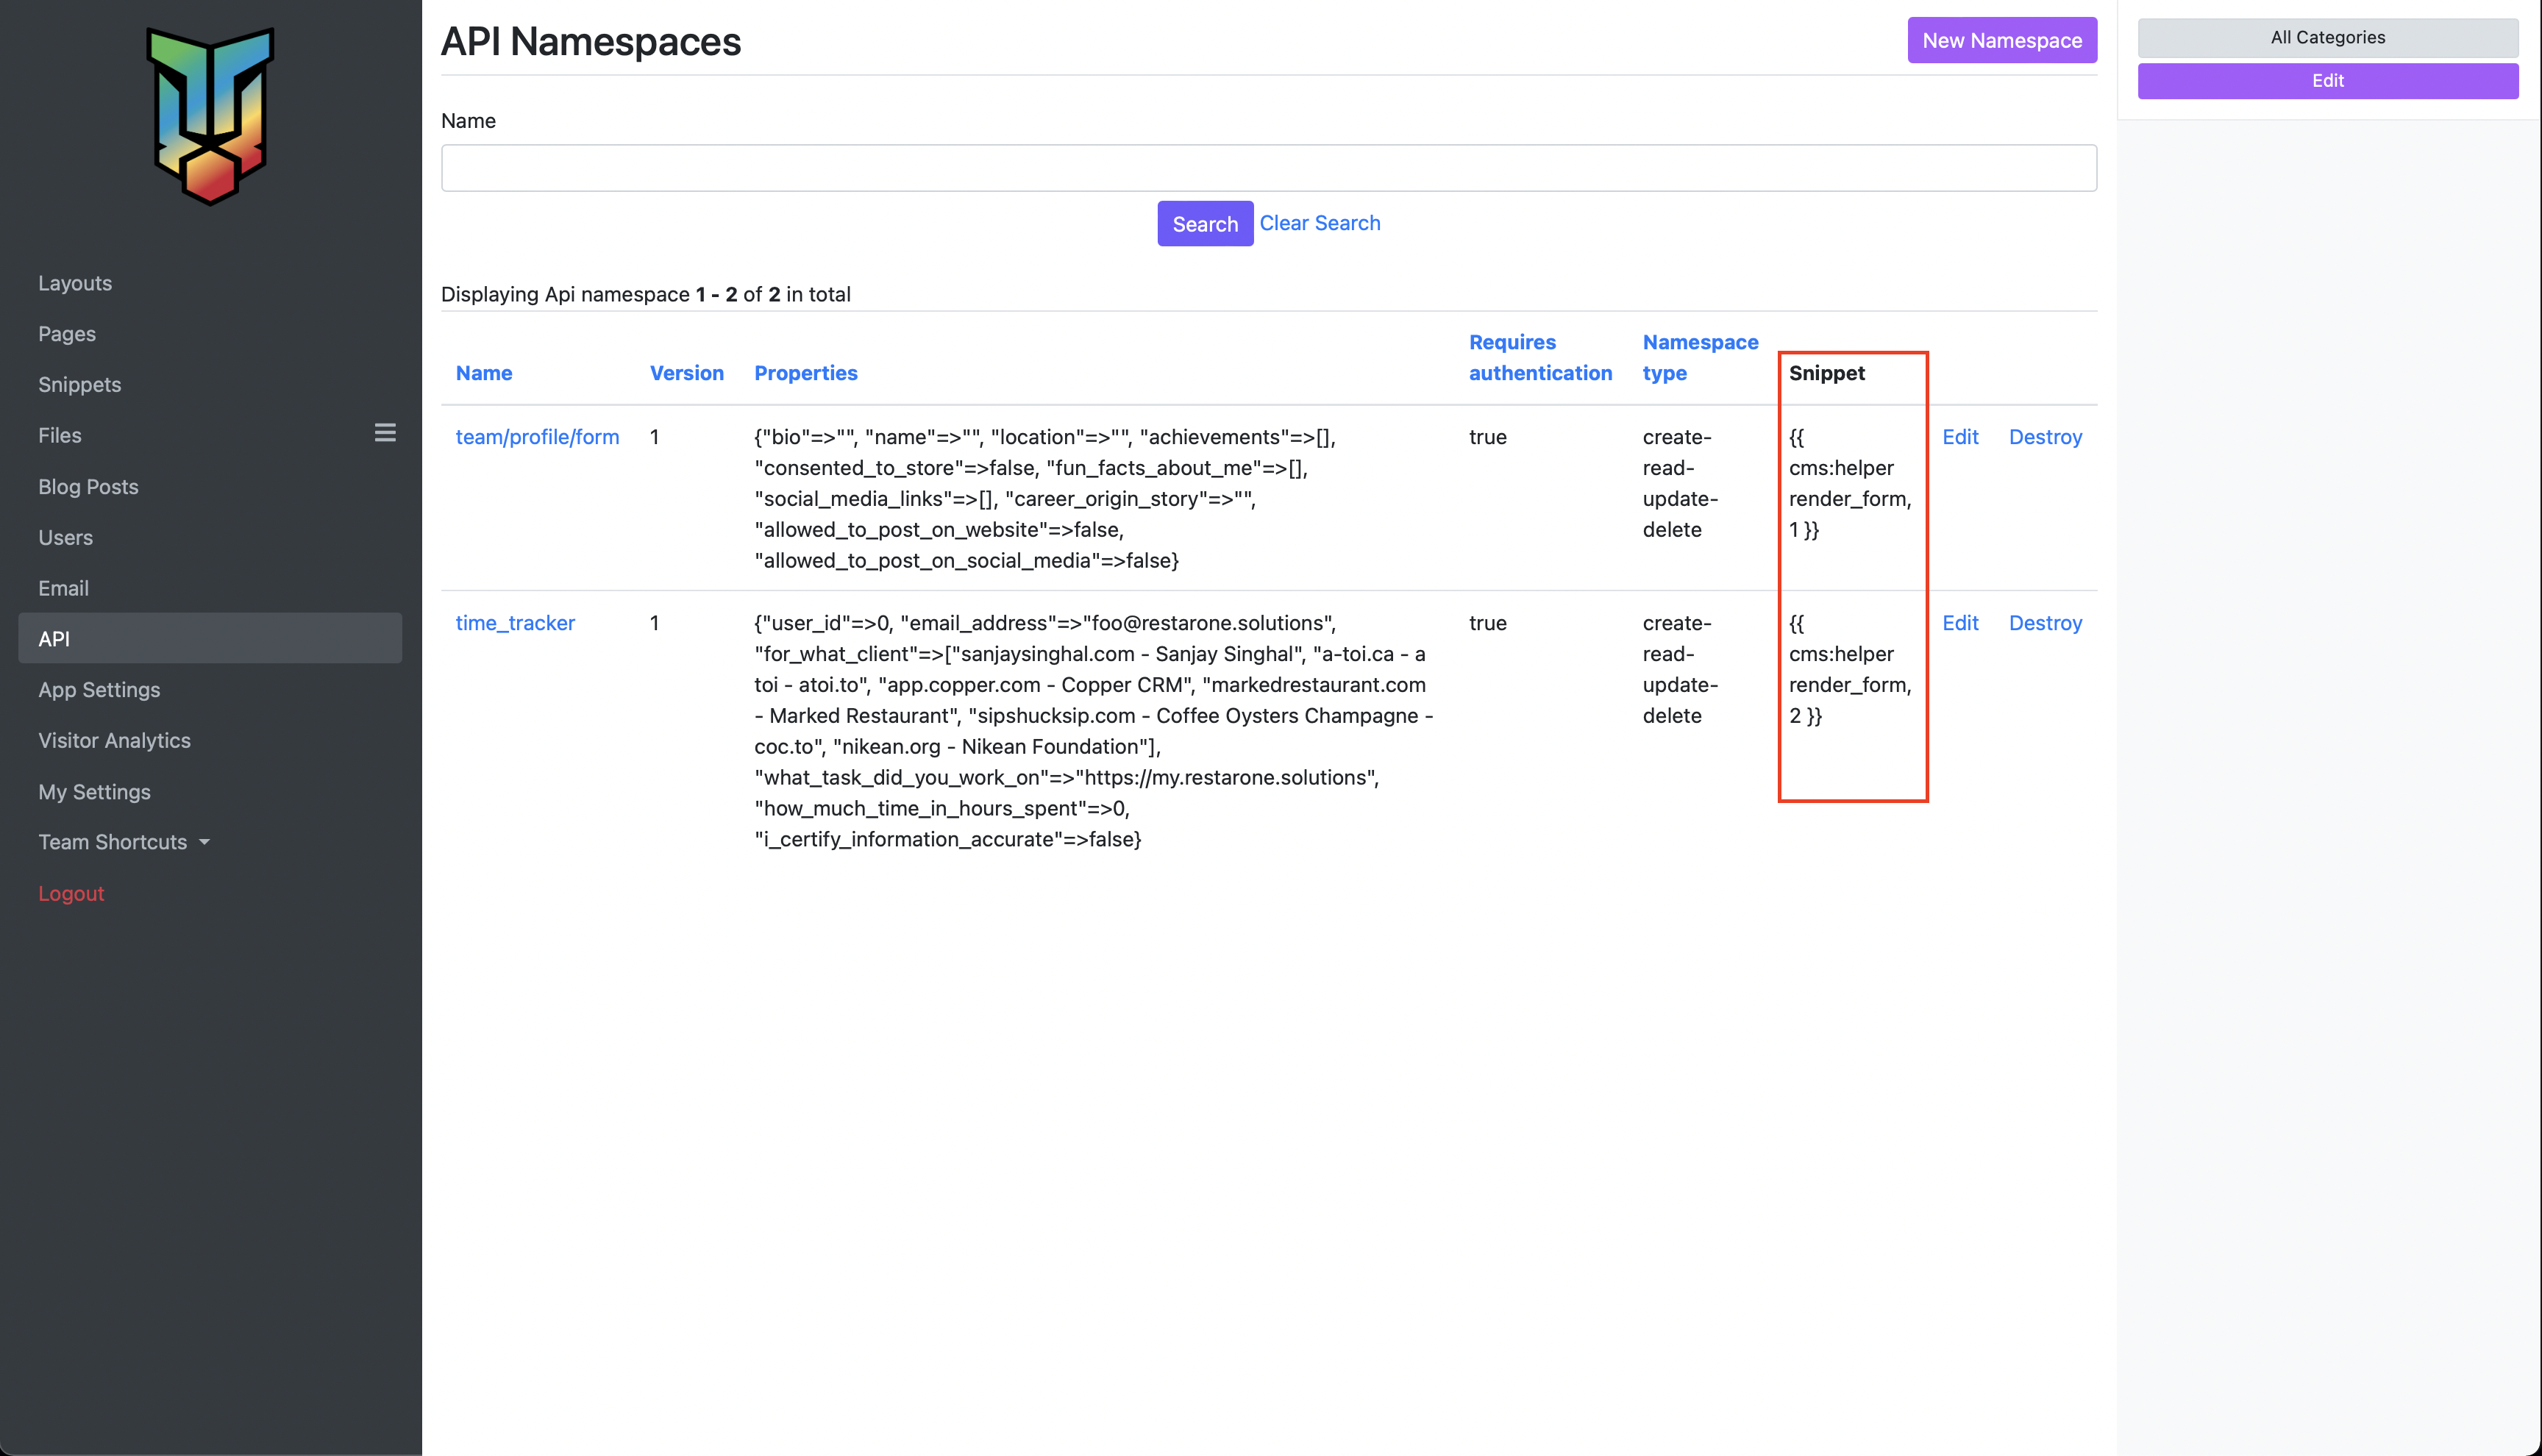Open the Layouts sidebar item
The height and width of the screenshot is (1456, 2542).
click(x=75, y=283)
